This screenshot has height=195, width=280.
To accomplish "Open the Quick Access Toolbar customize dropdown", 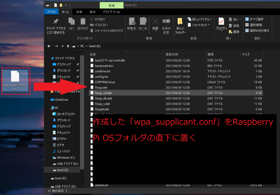I will pyautogui.click(x=66, y=5).
